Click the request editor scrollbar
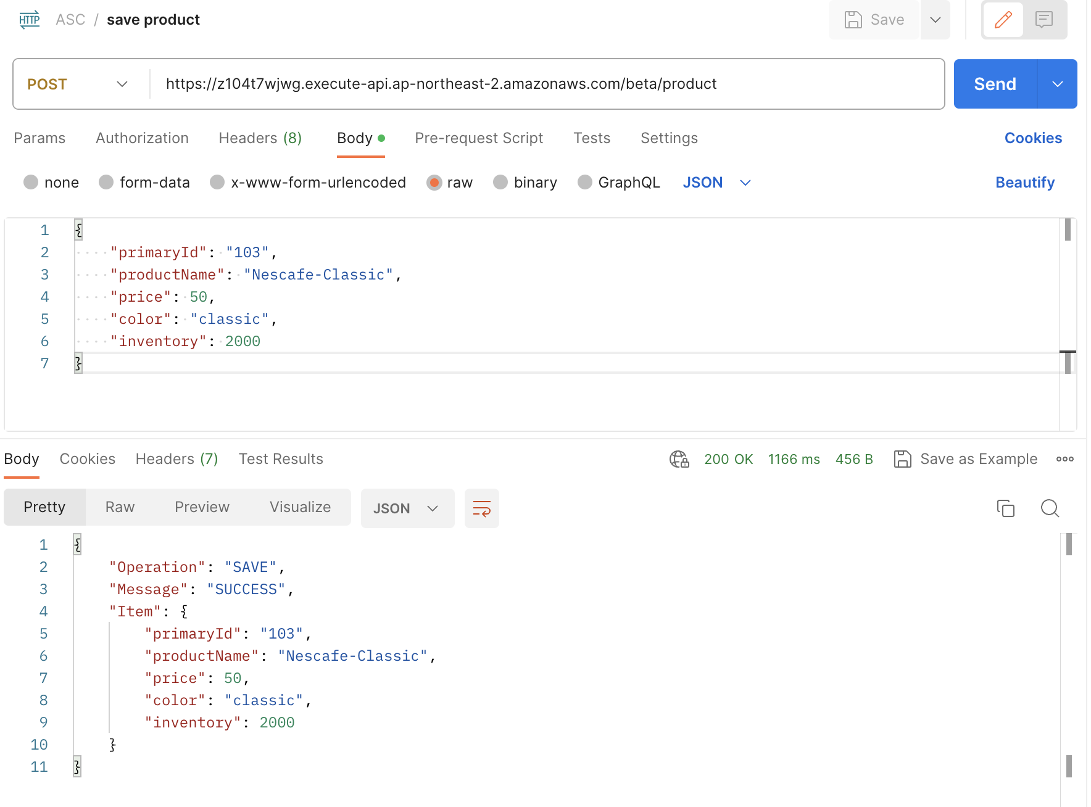The height and width of the screenshot is (807, 1091). [1068, 324]
